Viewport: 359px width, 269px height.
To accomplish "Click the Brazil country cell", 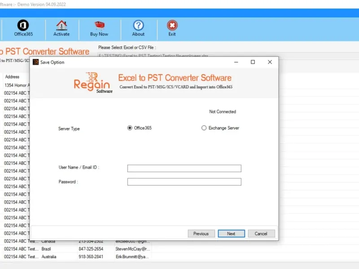I will click(x=46, y=249).
